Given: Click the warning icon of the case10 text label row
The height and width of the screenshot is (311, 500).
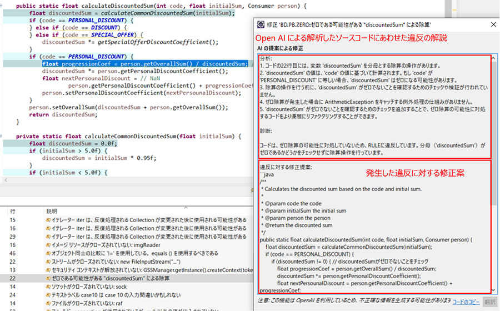Looking at the screenshot, I should click(x=48, y=295).
